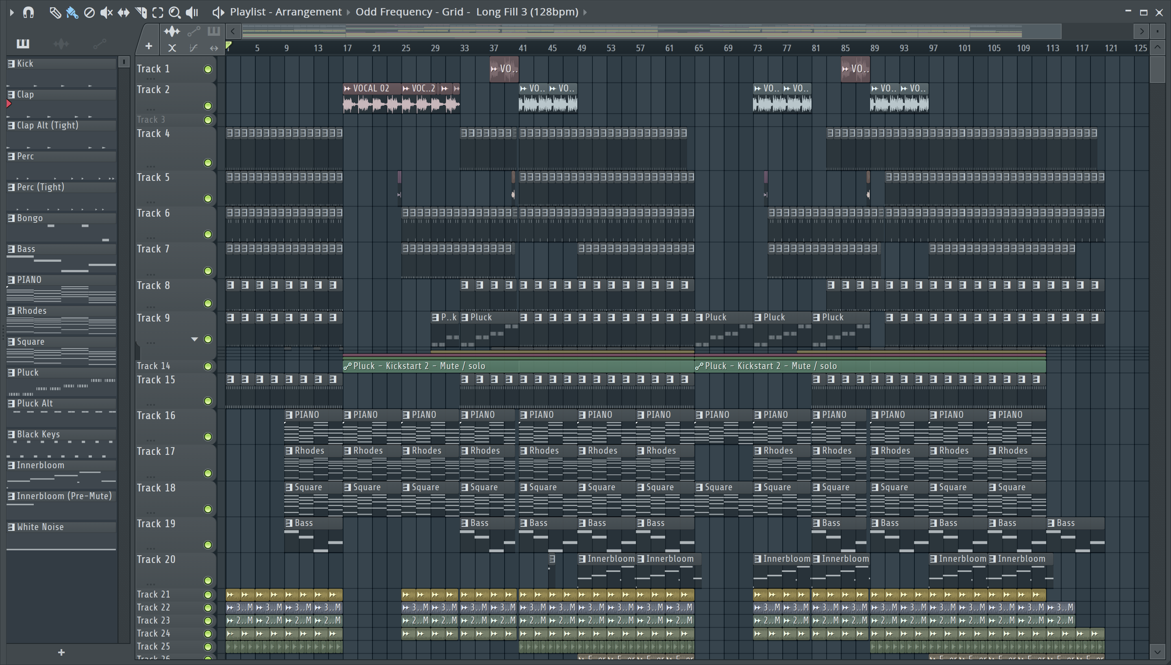Image resolution: width=1171 pixels, height=665 pixels.
Task: Add a new pattern with the picker plus
Action: pyautogui.click(x=61, y=652)
